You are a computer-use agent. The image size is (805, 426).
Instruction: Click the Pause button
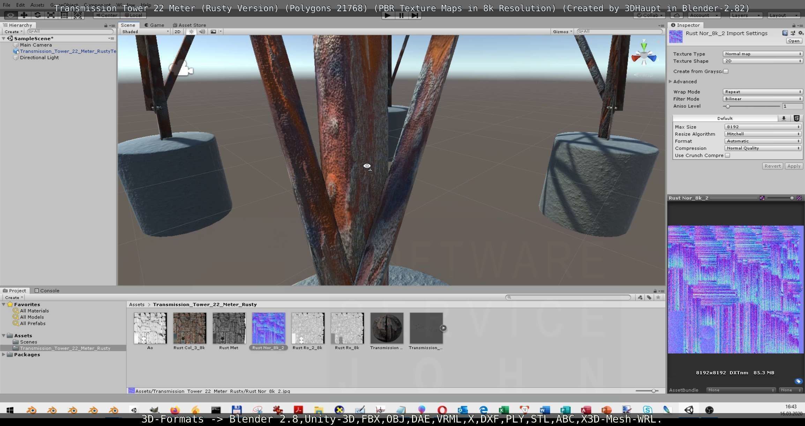click(x=401, y=15)
